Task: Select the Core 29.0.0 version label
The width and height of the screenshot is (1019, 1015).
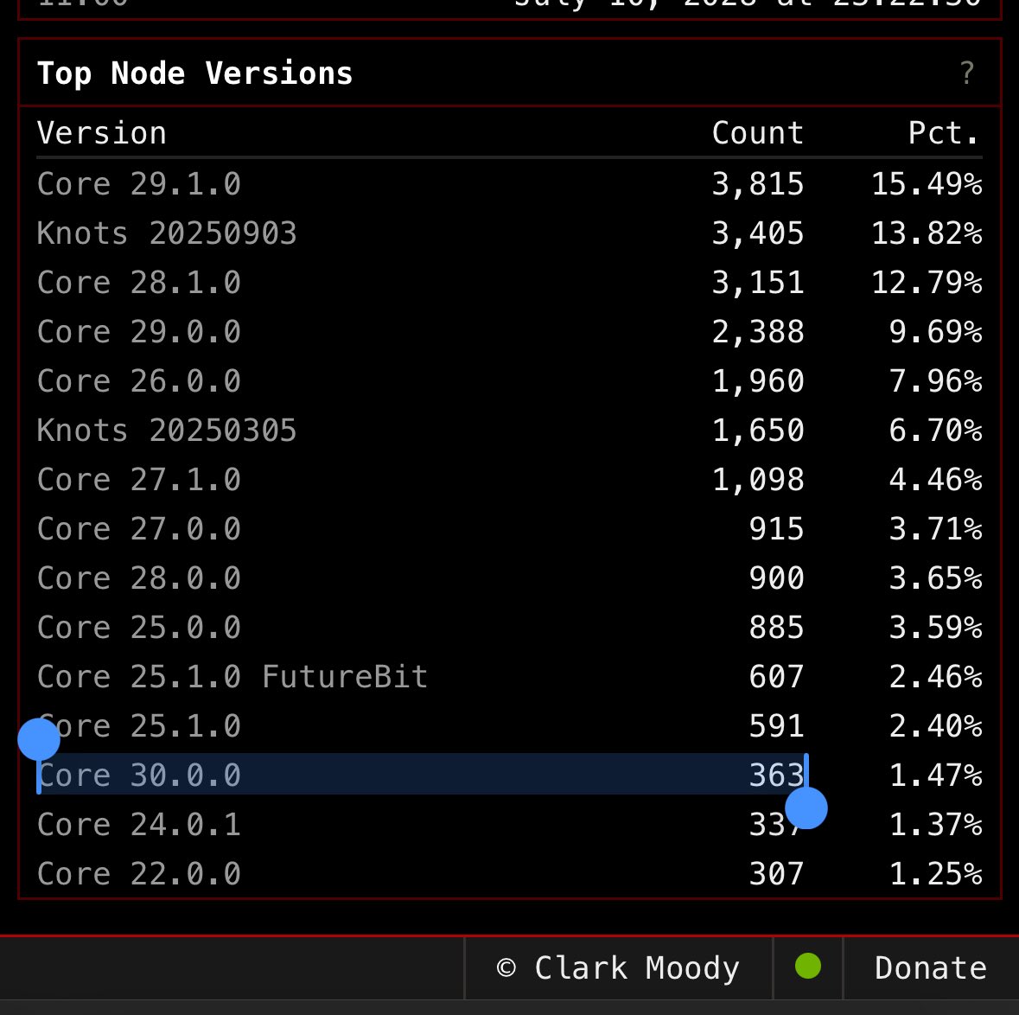Action: pyautogui.click(x=139, y=332)
